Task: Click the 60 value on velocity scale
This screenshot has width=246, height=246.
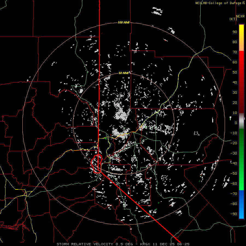Action: coord(235,62)
